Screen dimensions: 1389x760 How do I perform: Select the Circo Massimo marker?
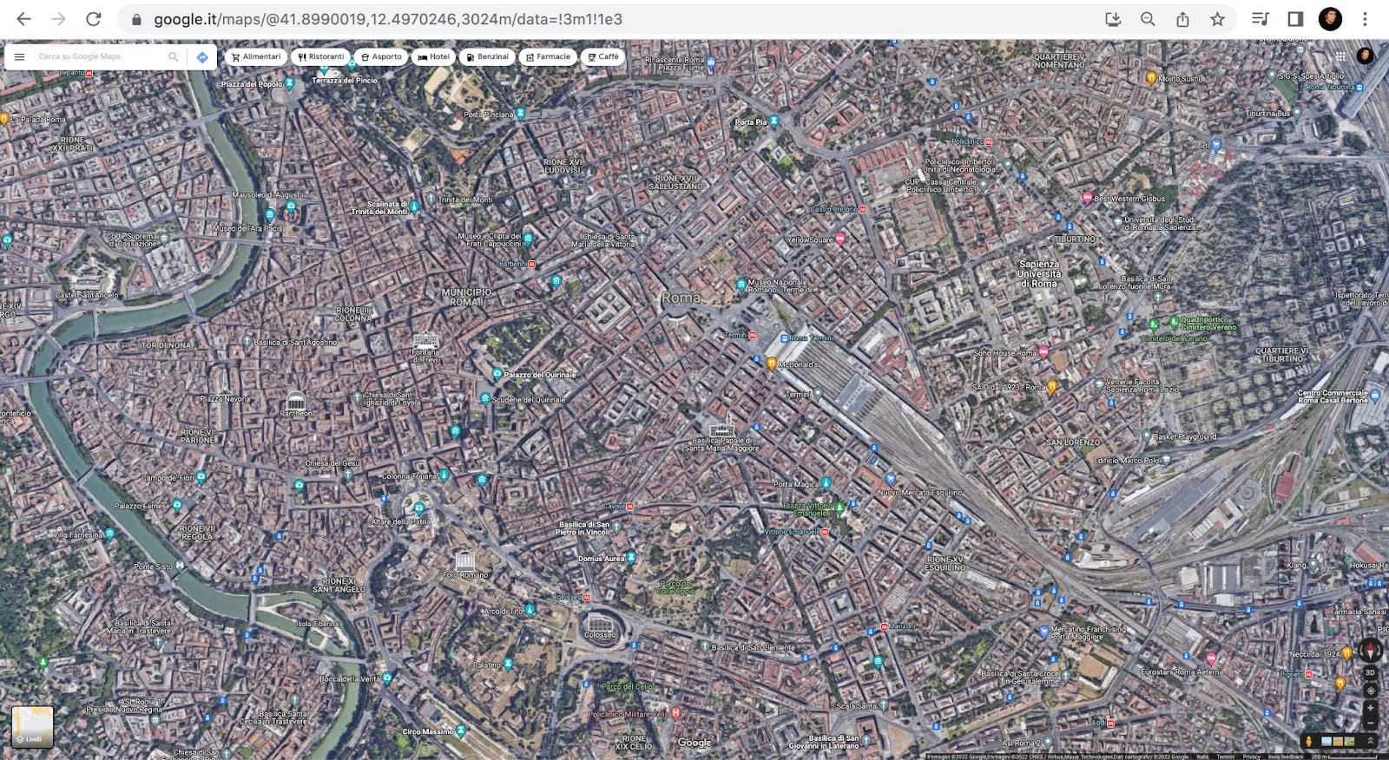tap(461, 731)
